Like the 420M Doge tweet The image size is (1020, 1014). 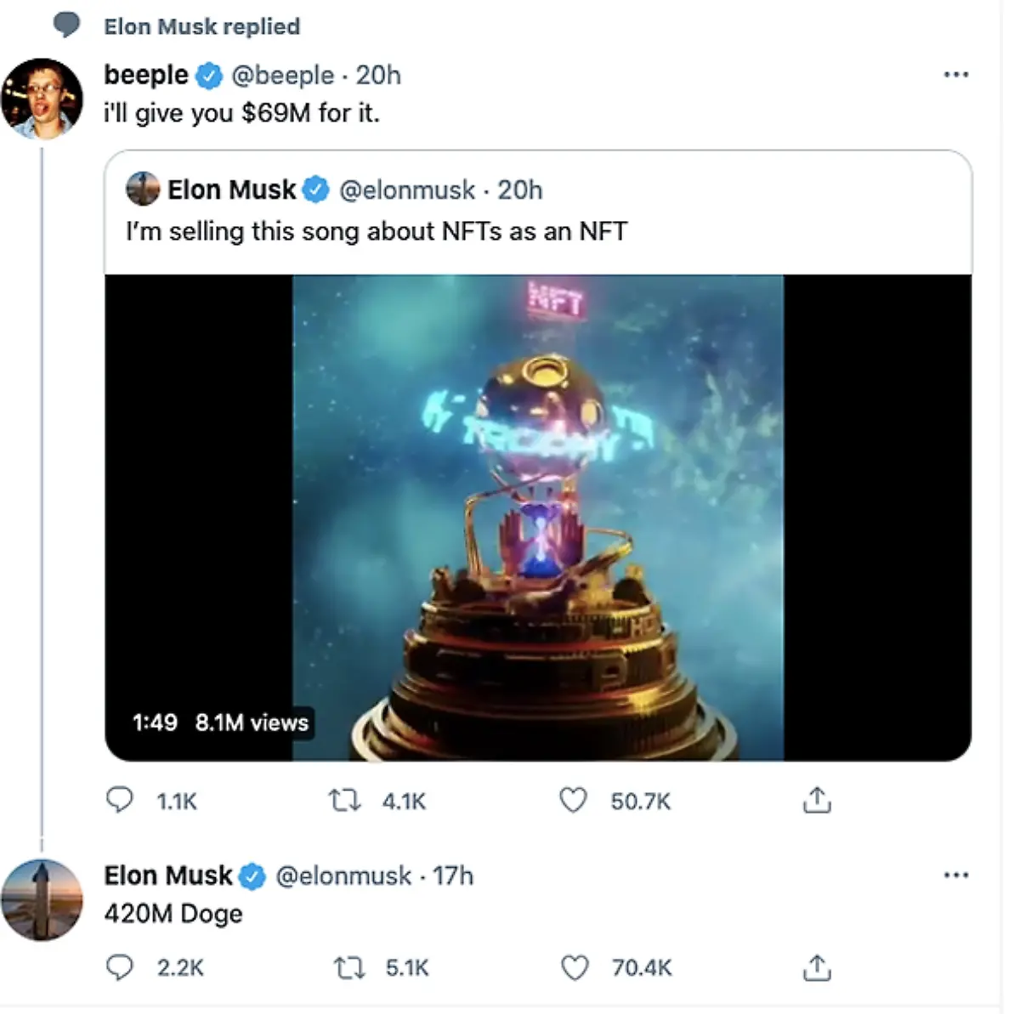coord(575,966)
